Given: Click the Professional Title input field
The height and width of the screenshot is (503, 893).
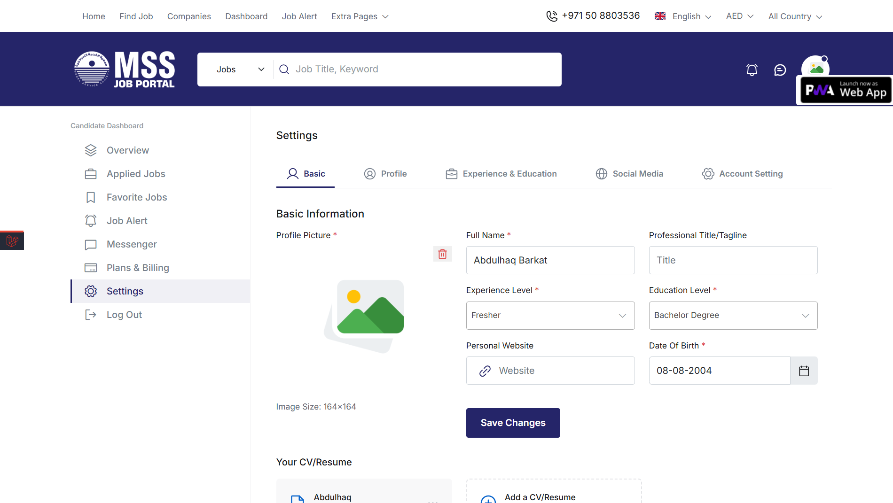Looking at the screenshot, I should [x=733, y=260].
